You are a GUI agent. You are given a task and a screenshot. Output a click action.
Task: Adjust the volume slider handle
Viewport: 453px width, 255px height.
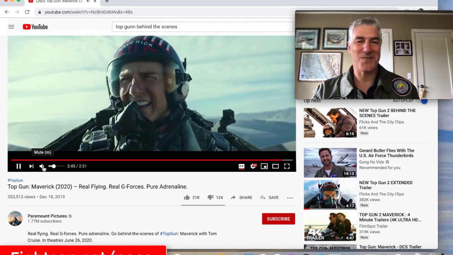coord(53,166)
